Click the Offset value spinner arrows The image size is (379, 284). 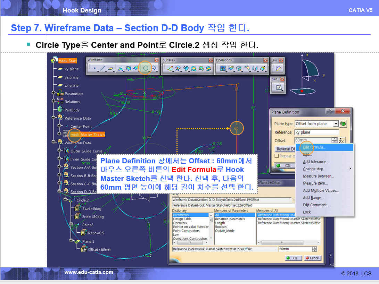[x=335, y=140]
